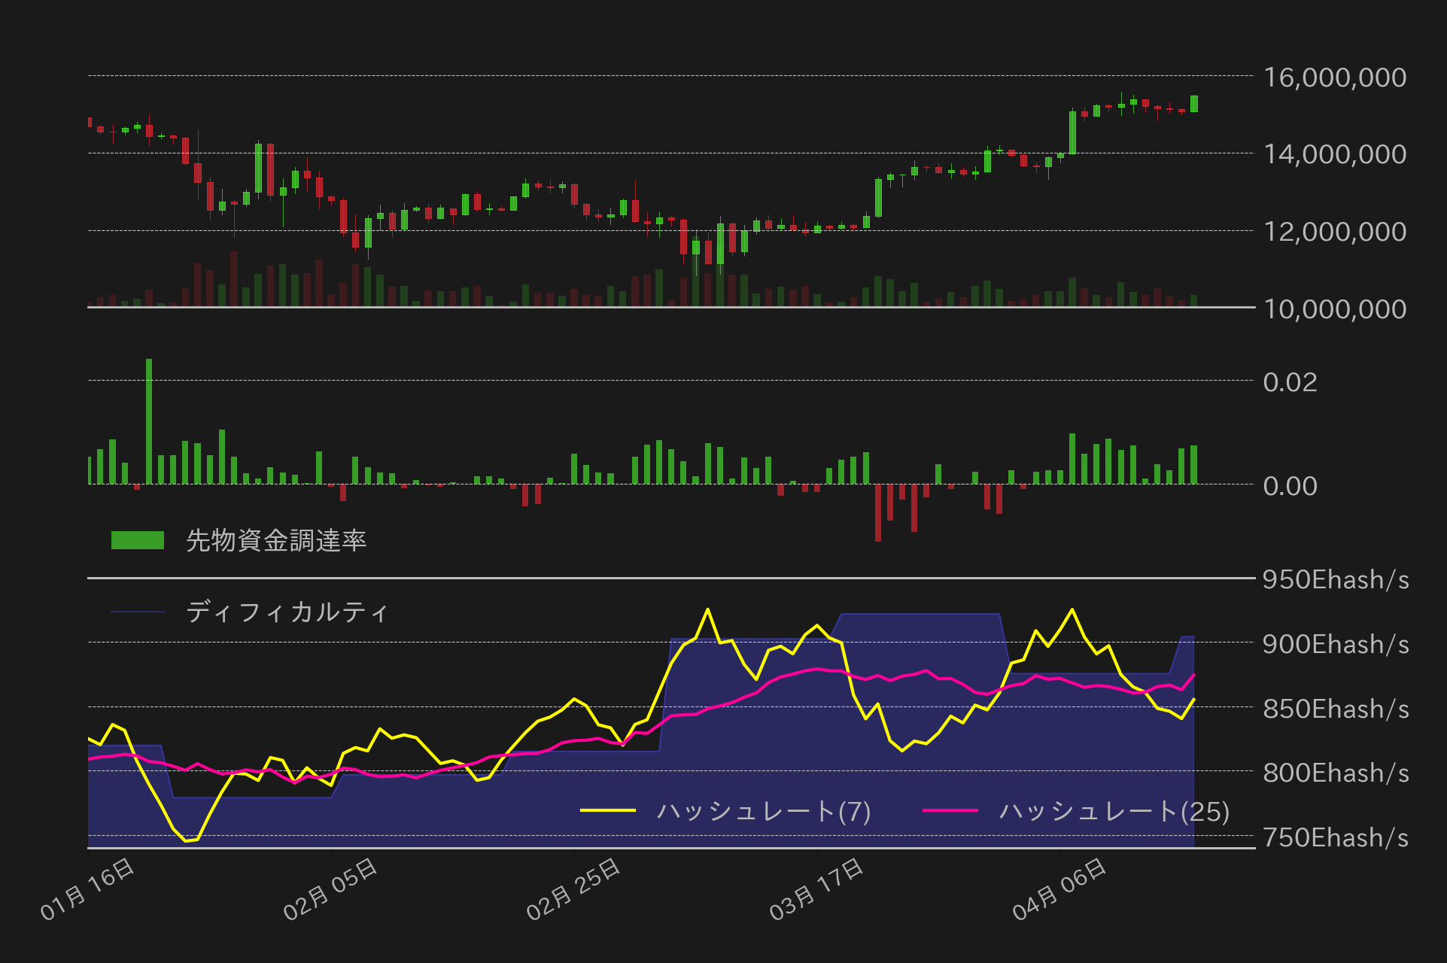
Task: Click the 01月 16日 date axis label
Action: pos(87,889)
